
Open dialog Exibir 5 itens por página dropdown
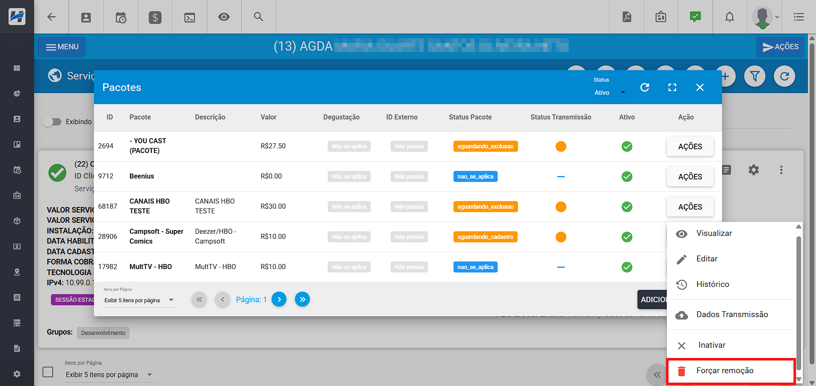[139, 300]
